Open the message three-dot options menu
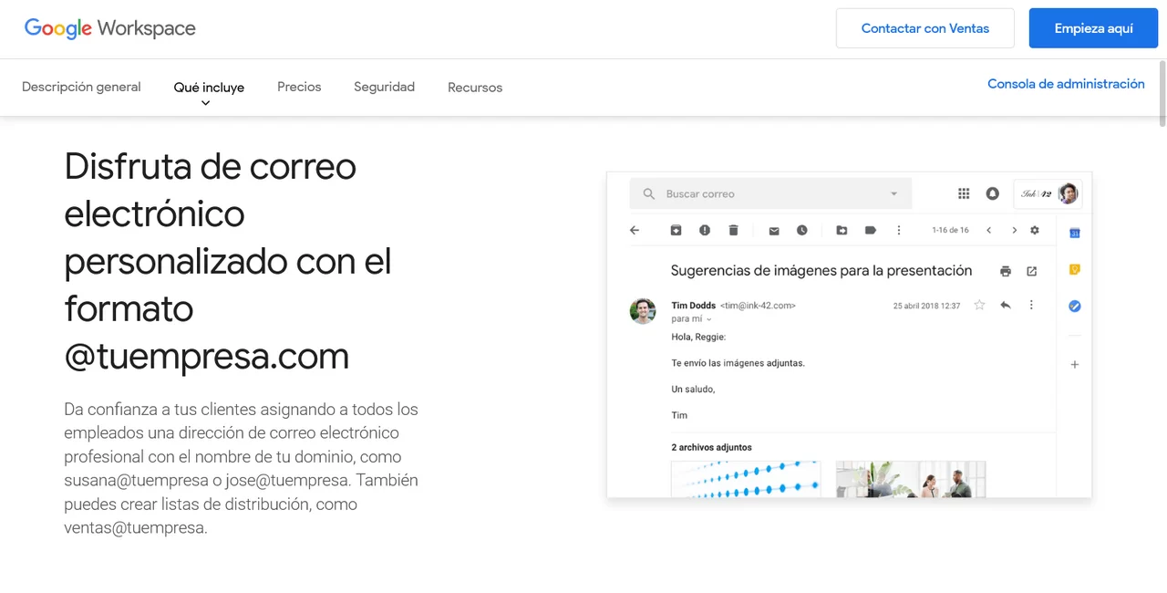Screen dimensions: 1167x593 click(x=1031, y=305)
